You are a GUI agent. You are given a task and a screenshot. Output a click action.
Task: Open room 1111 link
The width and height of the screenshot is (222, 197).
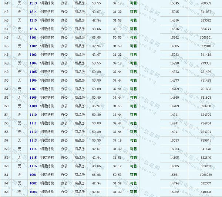[x=33, y=123]
